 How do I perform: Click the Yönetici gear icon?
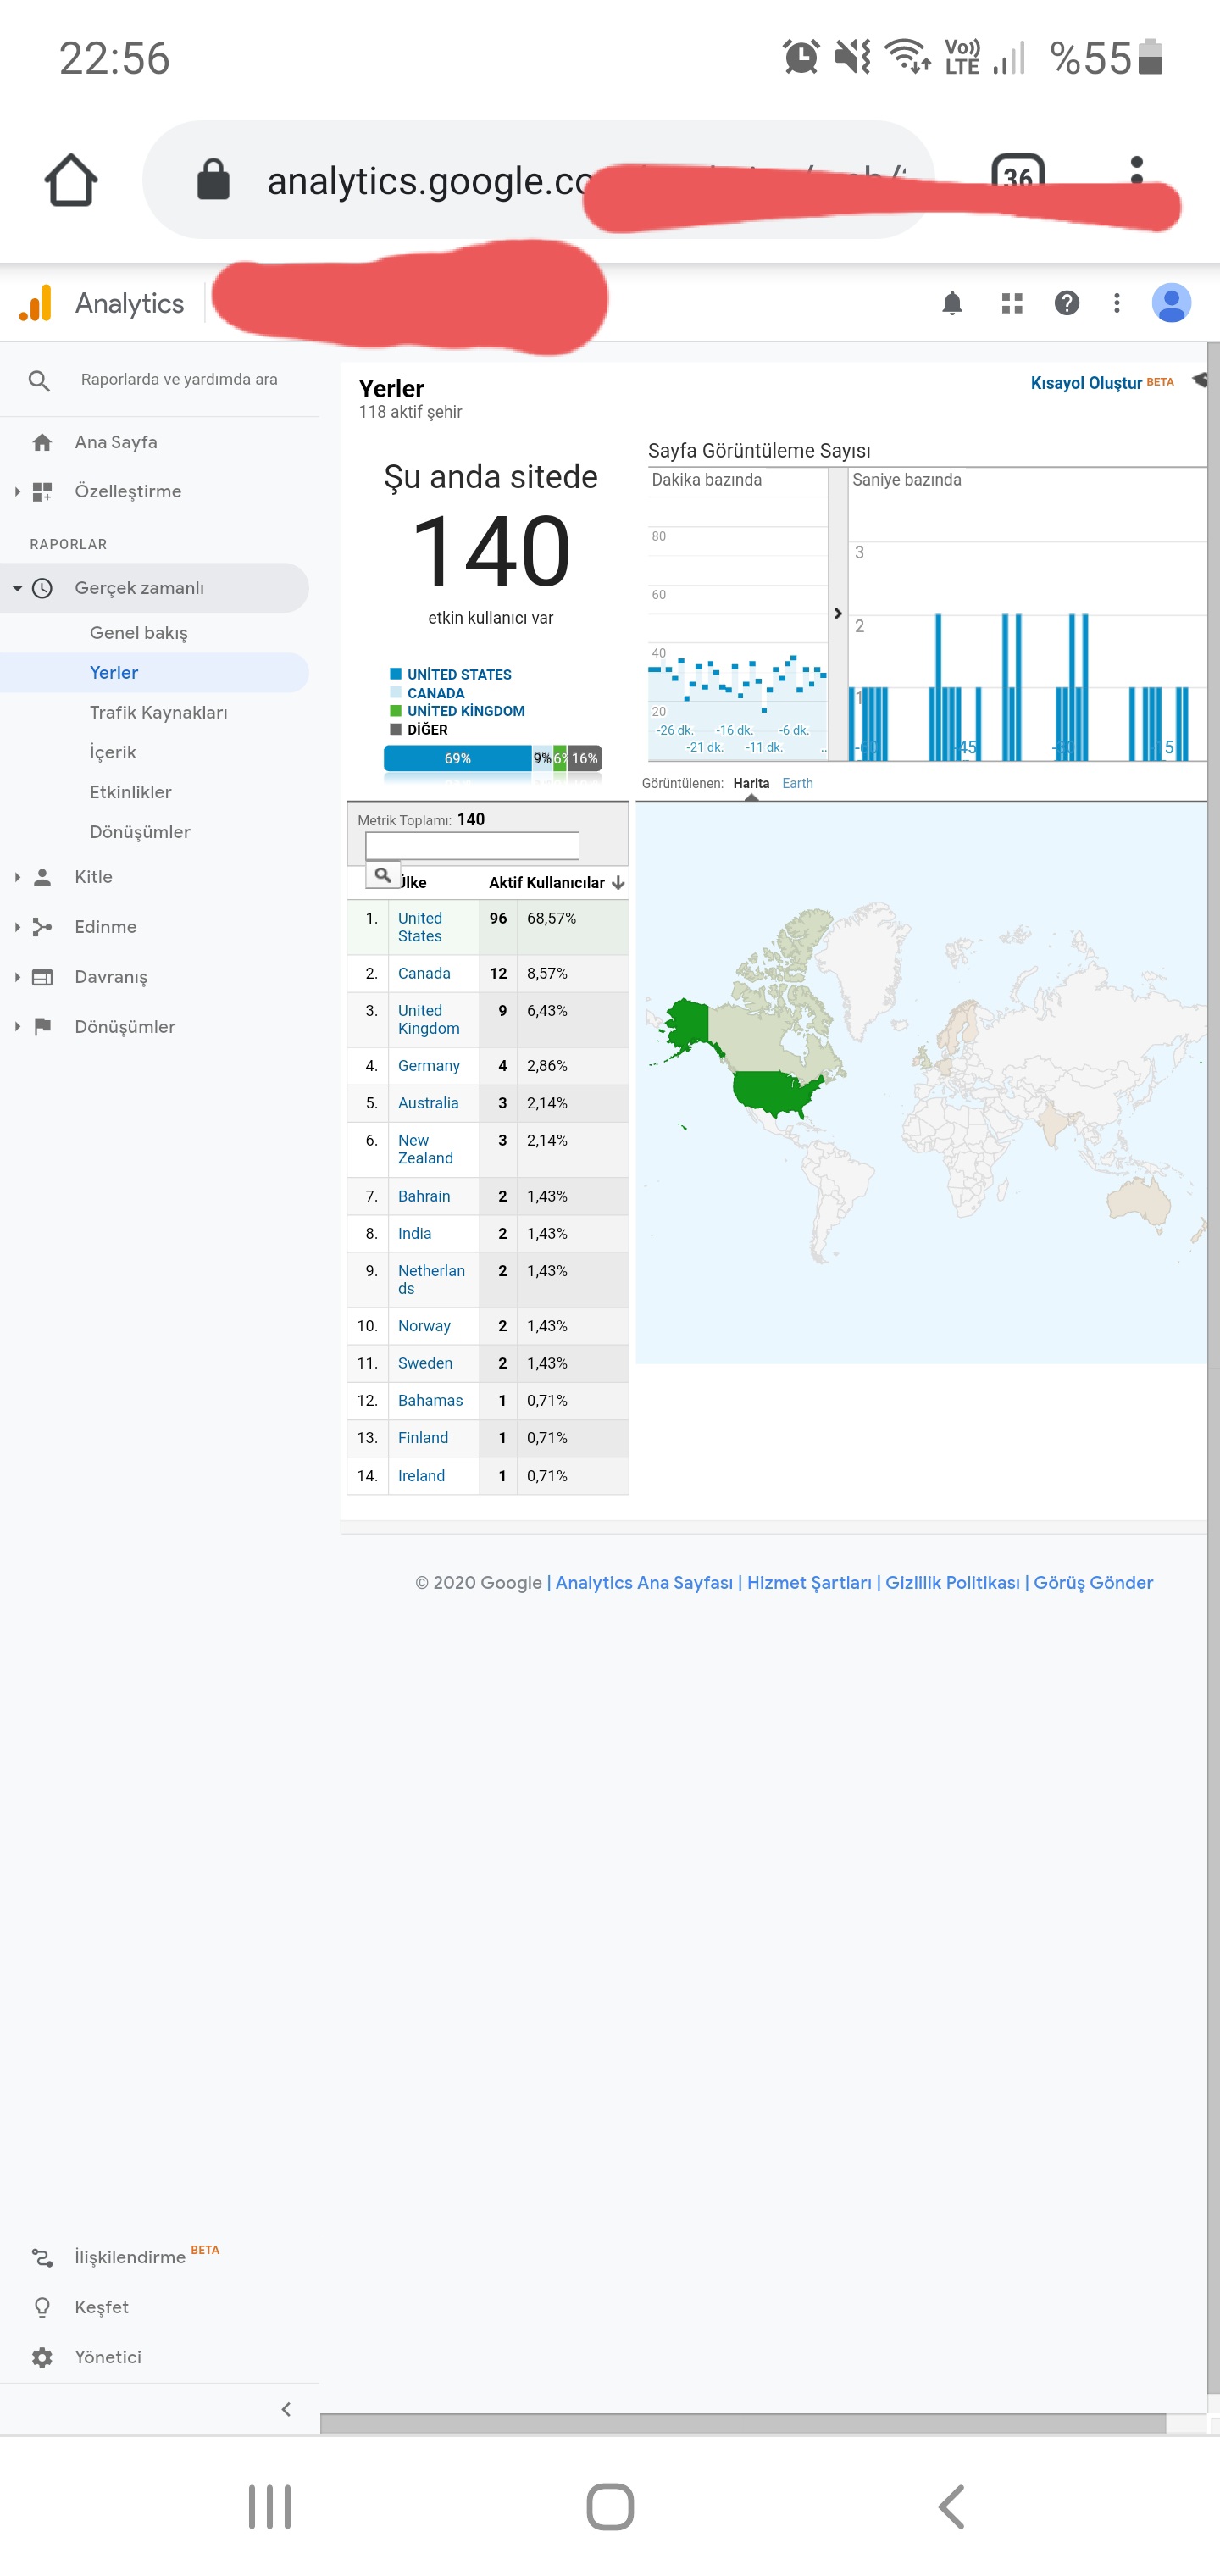(42, 2357)
